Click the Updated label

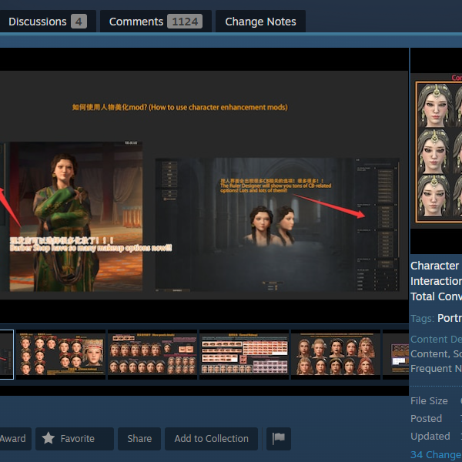[x=430, y=437]
